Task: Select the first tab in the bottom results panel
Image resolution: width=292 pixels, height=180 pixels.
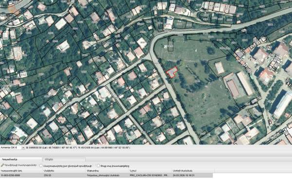Action: [21, 160]
